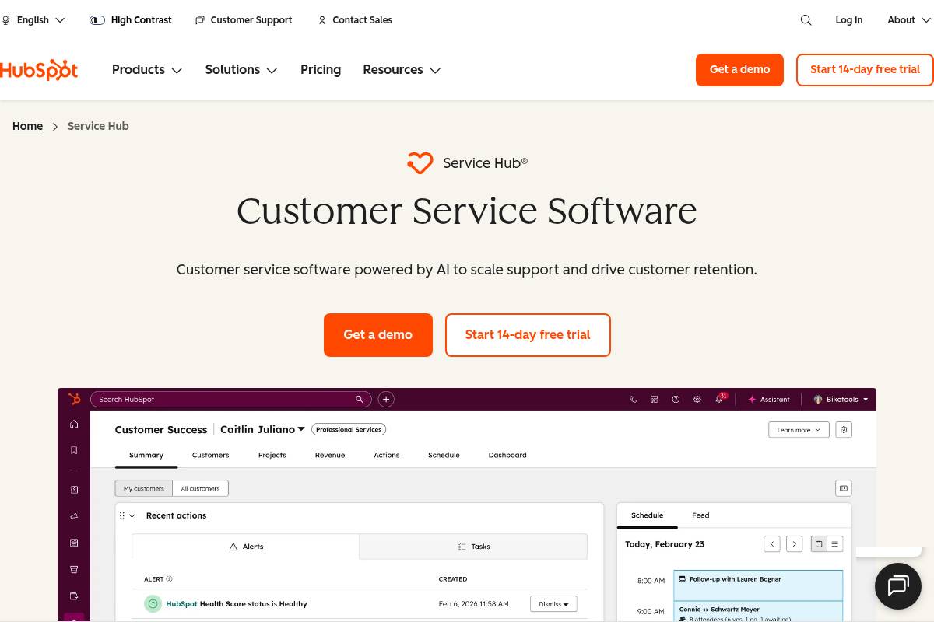The image size is (934, 622).
Task: Expand the Products menu
Action: pyautogui.click(x=147, y=70)
